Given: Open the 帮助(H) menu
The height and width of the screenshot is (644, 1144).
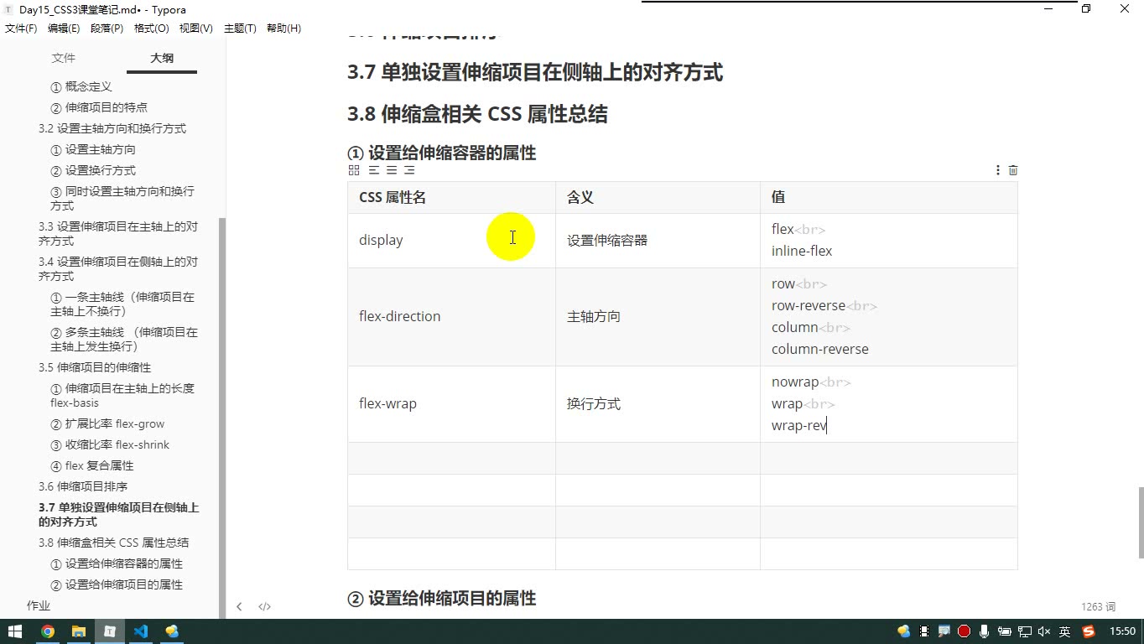Looking at the screenshot, I should coord(283,29).
